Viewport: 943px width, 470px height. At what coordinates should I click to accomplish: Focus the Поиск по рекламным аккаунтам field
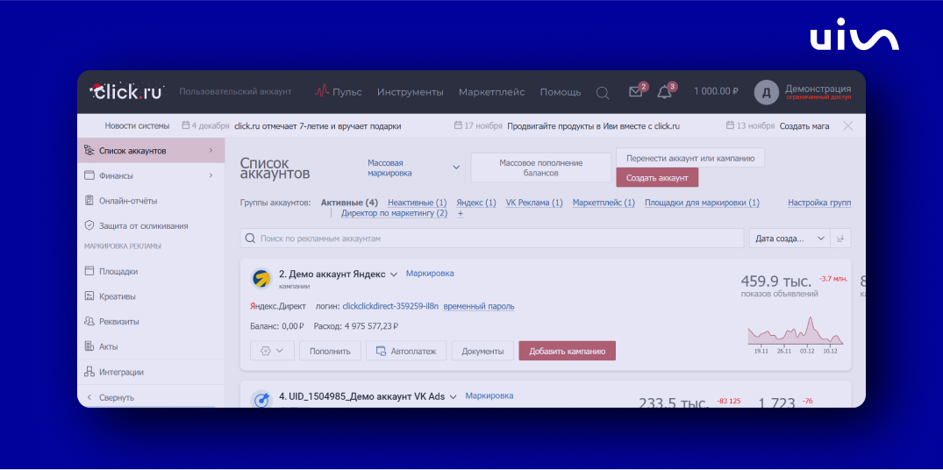point(492,238)
